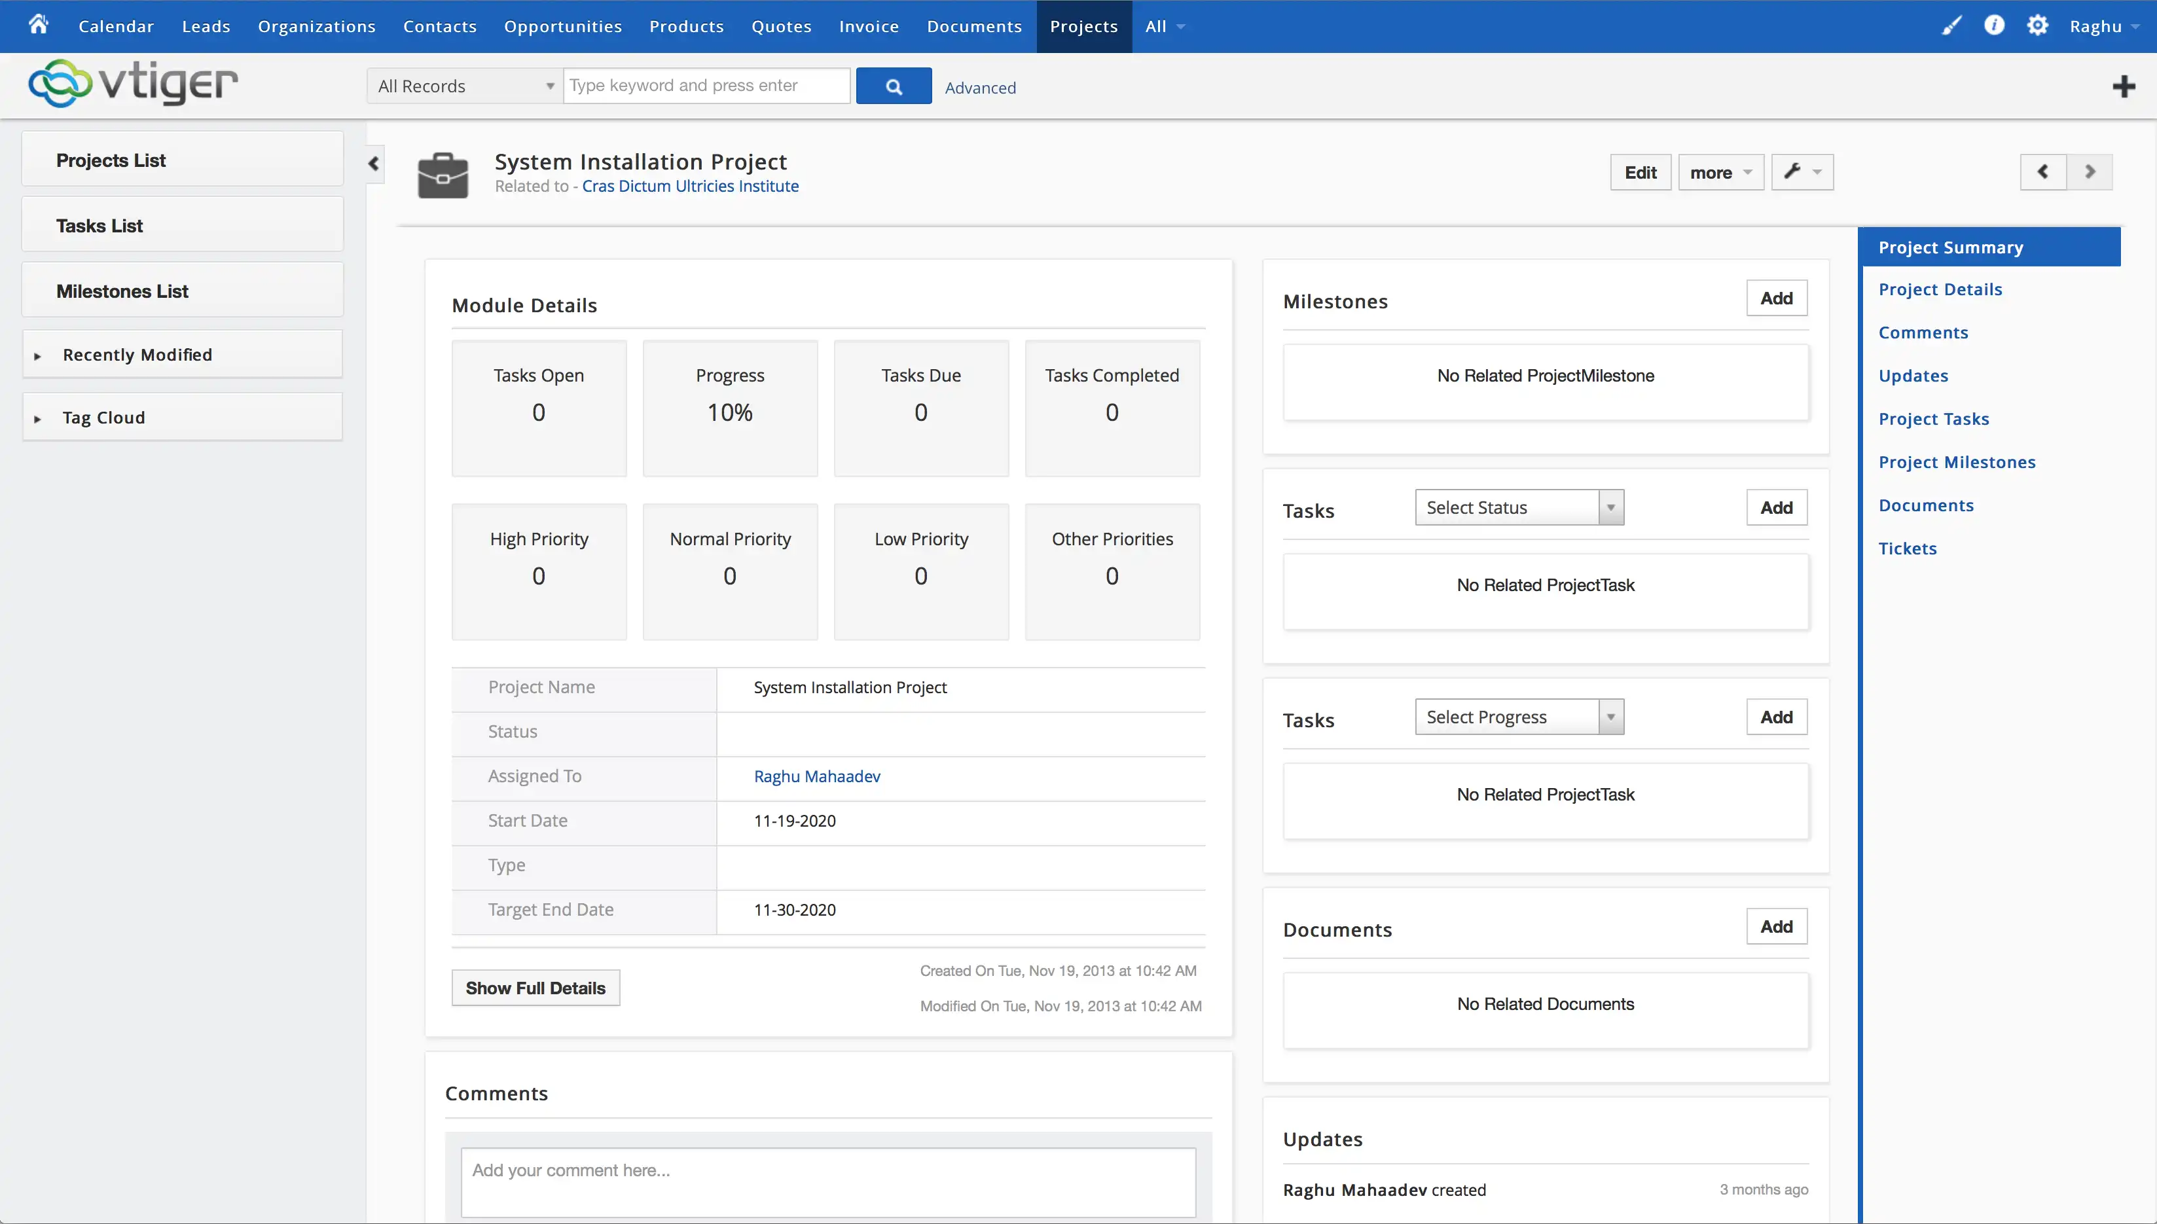The height and width of the screenshot is (1224, 2157).
Task: Click the right arrow navigation icon
Action: pos(2090,172)
